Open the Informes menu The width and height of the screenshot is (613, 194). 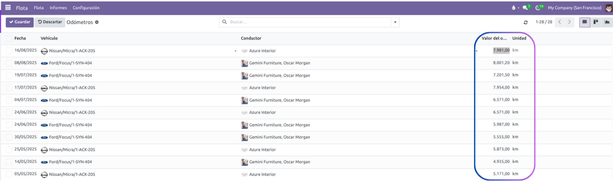[x=58, y=8]
